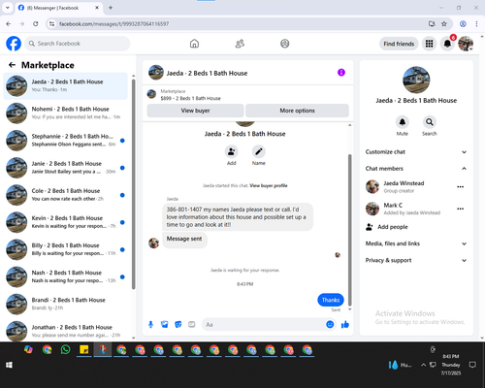Open the browser three-dot menu
Viewport: 485px width, 388px height.
(x=476, y=23)
